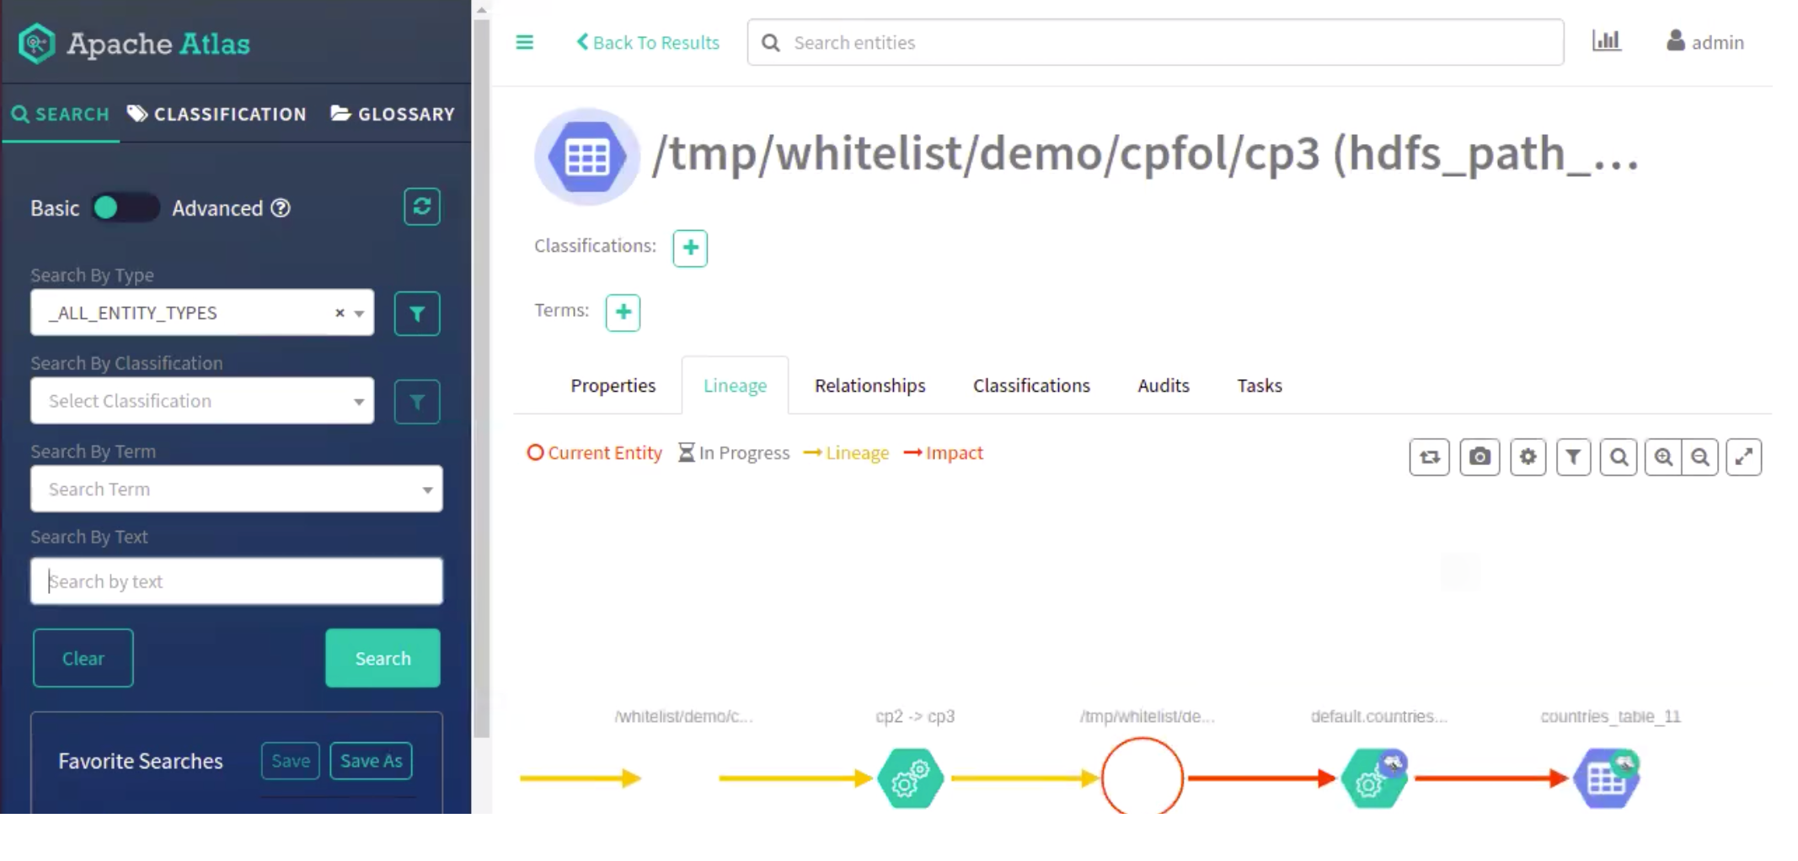Open the Search Term dropdown
Image resolution: width=1798 pixels, height=861 pixels.
[x=236, y=489]
